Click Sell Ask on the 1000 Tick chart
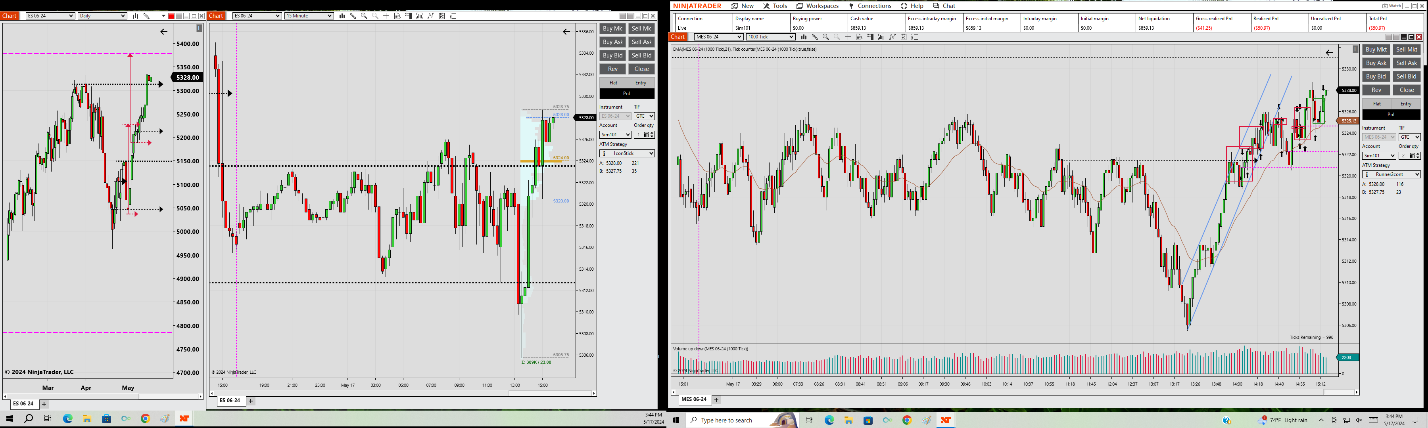Screen dimensions: 1428x428 pyautogui.click(x=1407, y=63)
